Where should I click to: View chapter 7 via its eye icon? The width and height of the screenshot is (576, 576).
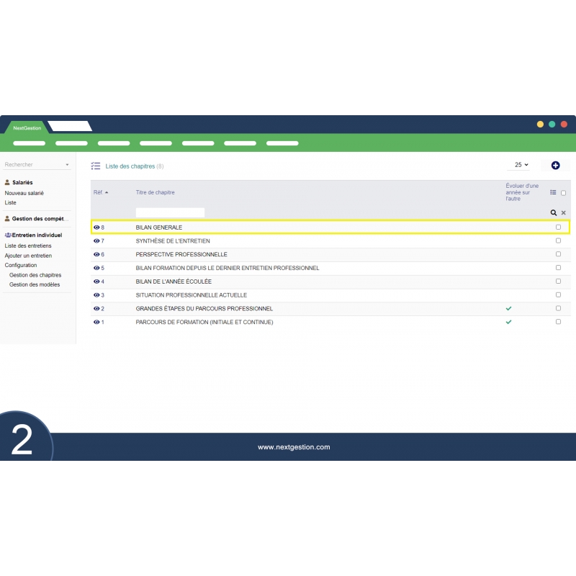click(x=96, y=241)
